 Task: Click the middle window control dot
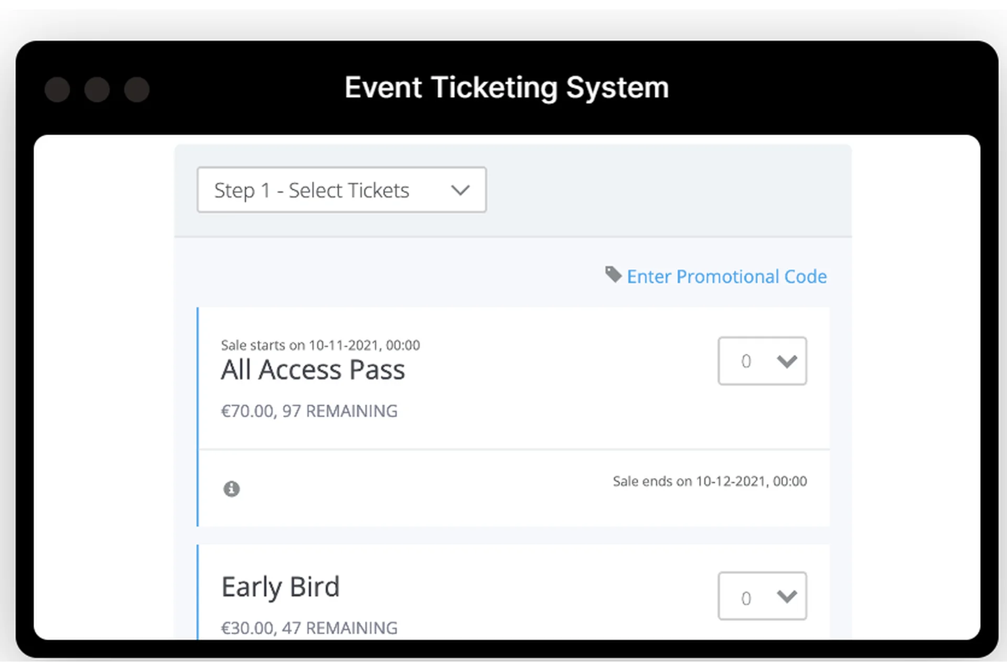tap(97, 89)
